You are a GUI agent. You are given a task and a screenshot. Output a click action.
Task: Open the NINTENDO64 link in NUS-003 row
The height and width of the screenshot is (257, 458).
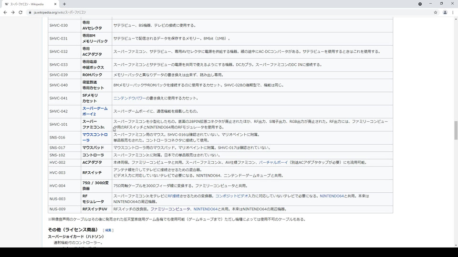(x=332, y=196)
